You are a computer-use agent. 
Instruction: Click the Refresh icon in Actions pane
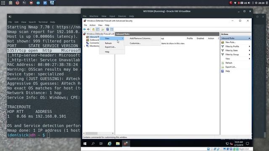click(x=222, y=63)
